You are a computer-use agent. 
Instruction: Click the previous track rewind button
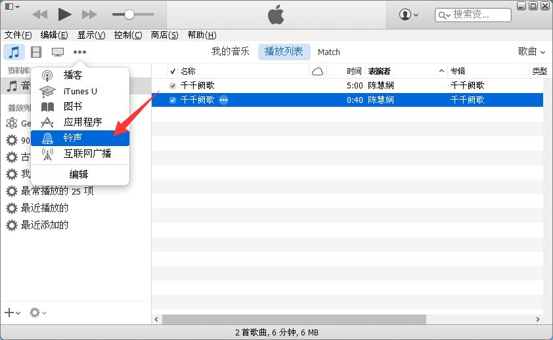coord(39,14)
